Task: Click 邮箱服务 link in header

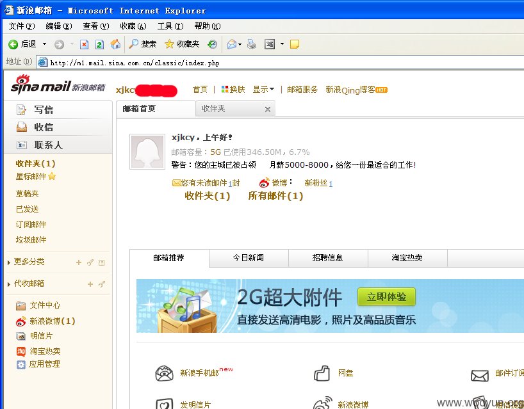Action: pyautogui.click(x=302, y=90)
